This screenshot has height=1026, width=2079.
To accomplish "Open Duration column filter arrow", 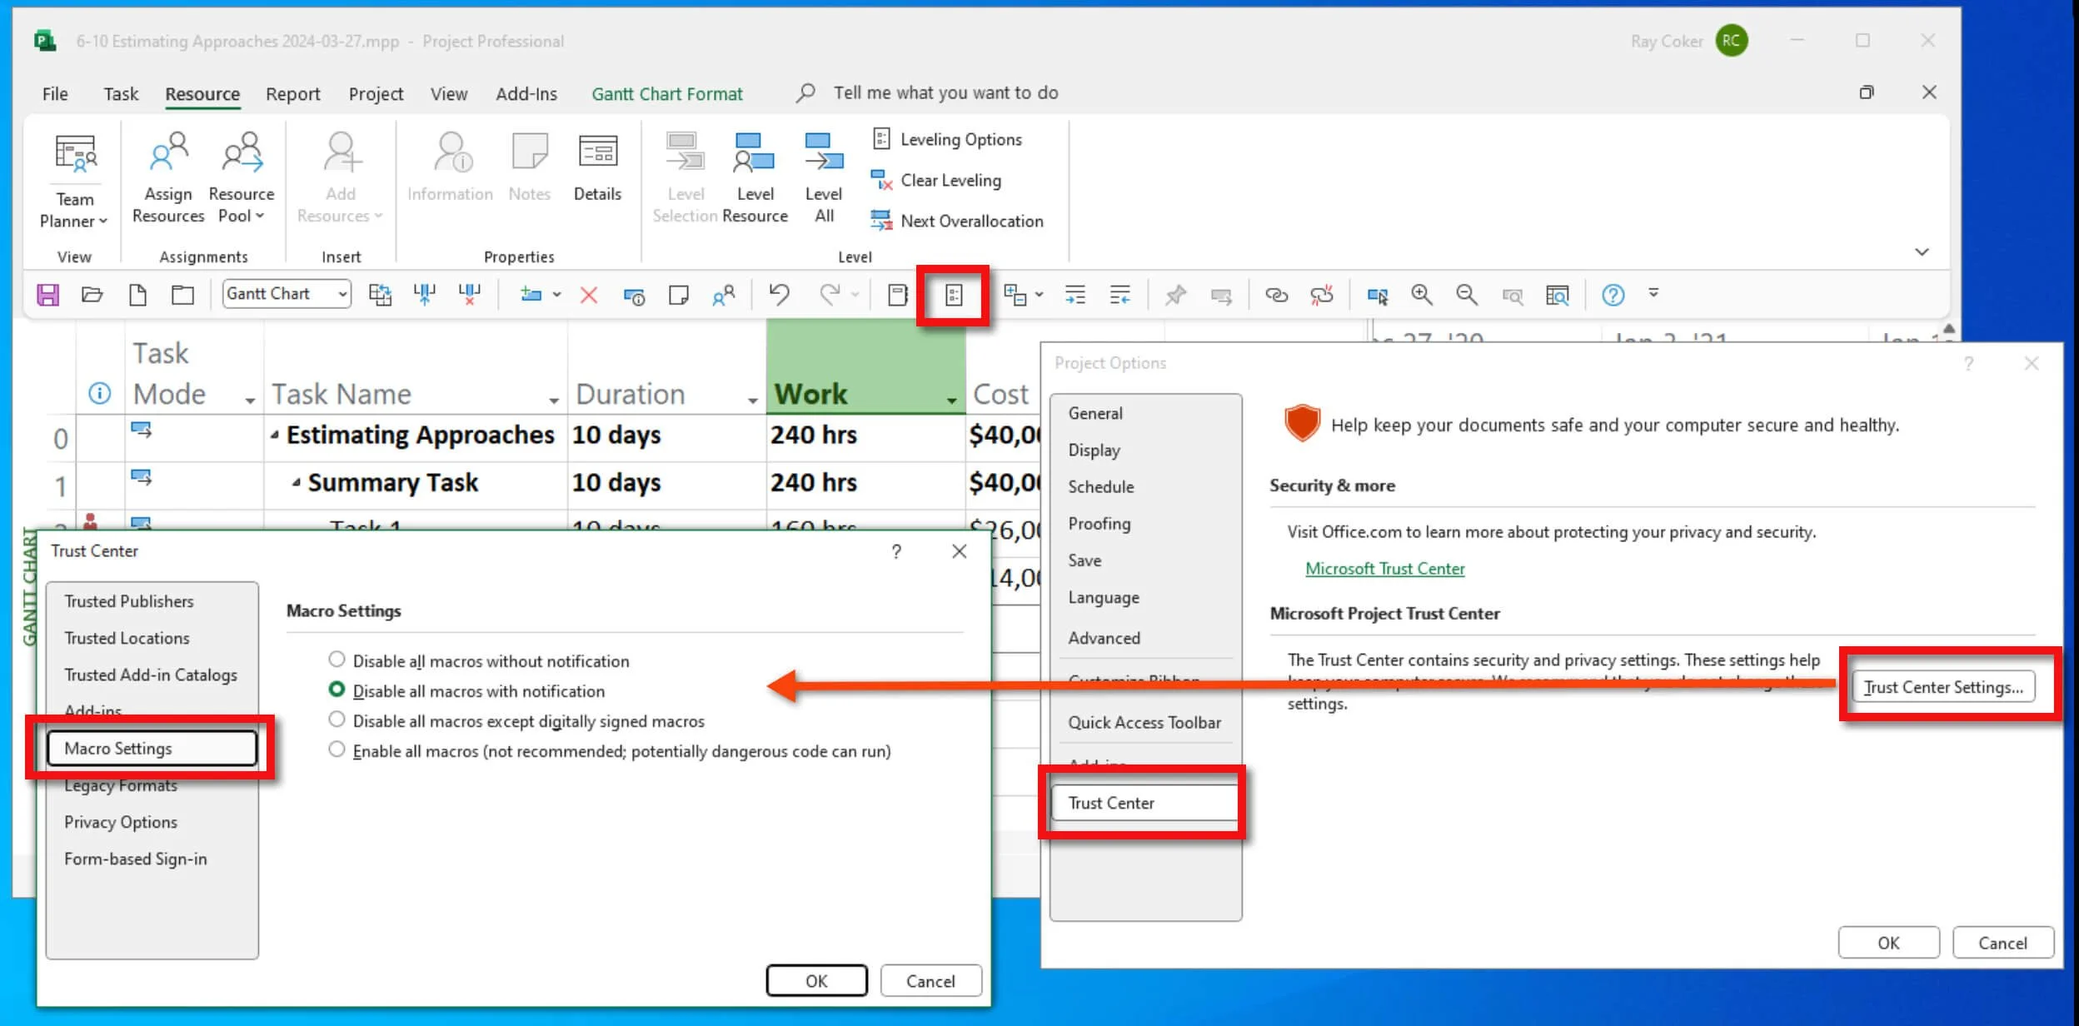I will tap(753, 401).
